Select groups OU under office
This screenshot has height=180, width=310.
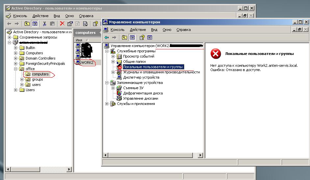click(x=38, y=79)
